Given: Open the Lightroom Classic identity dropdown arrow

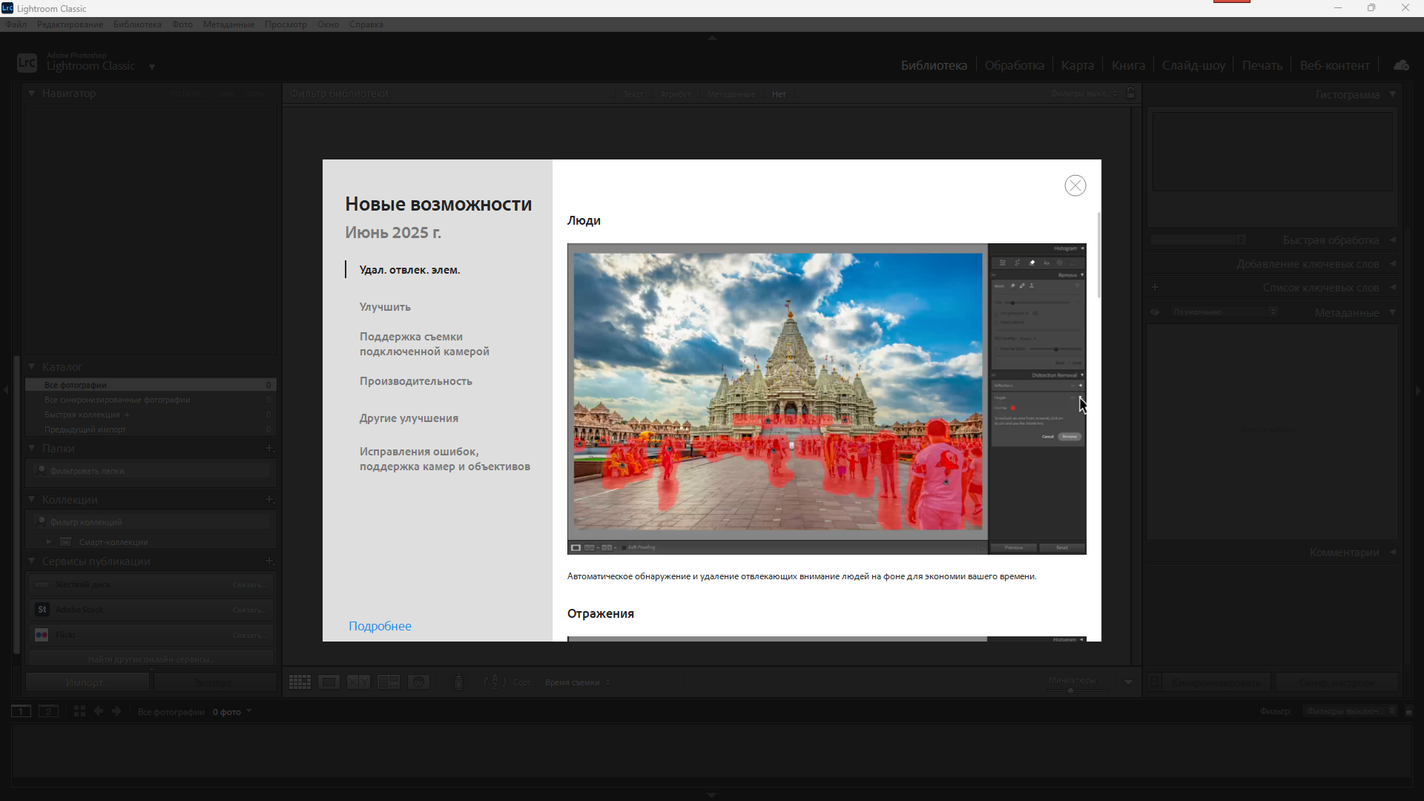Looking at the screenshot, I should (151, 67).
